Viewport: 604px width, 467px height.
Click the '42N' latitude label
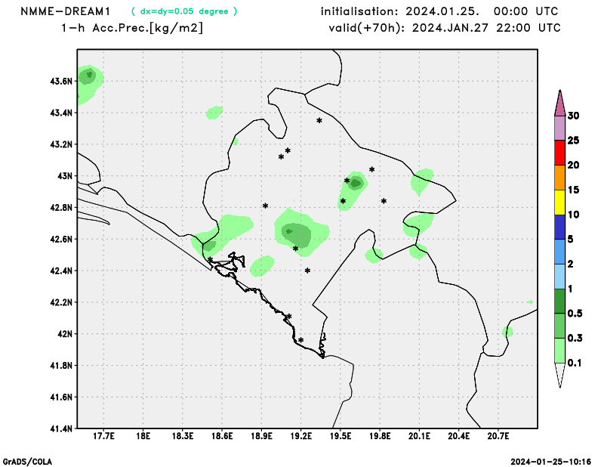pyautogui.click(x=65, y=334)
